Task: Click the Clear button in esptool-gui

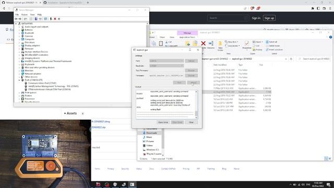Action: point(191,122)
